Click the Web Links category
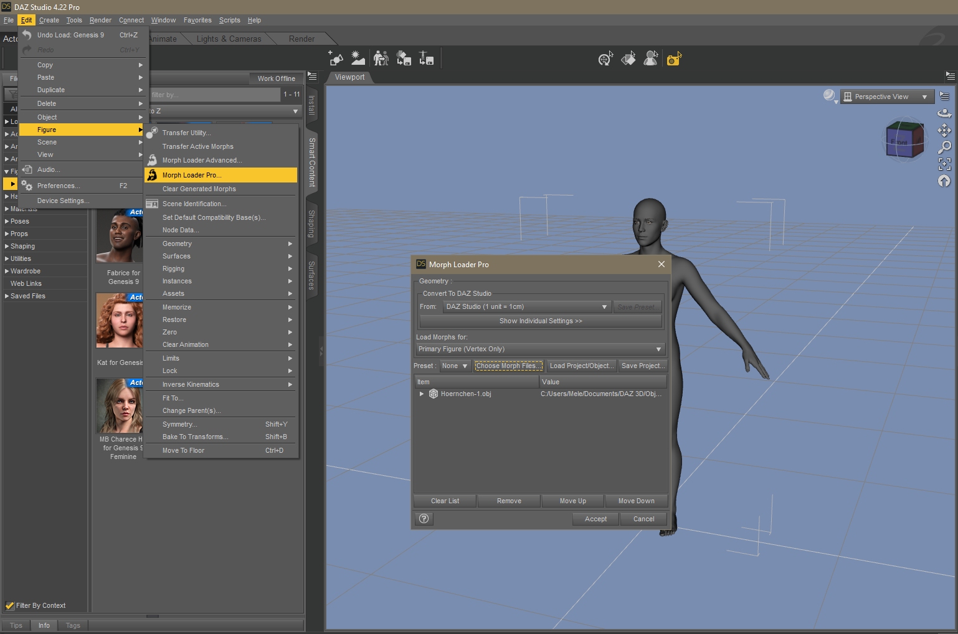Image resolution: width=958 pixels, height=634 pixels. point(26,283)
